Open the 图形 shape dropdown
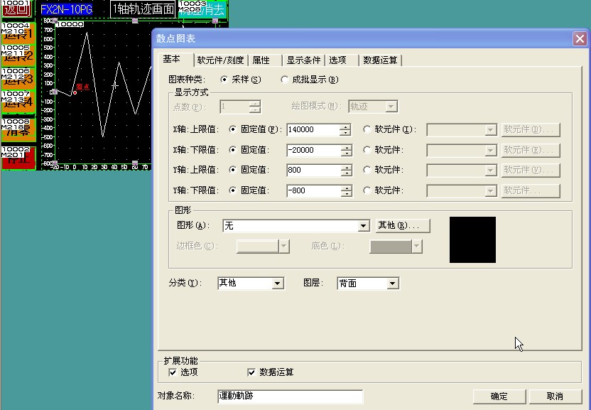Image resolution: width=591 pixels, height=410 pixels. pyautogui.click(x=363, y=226)
